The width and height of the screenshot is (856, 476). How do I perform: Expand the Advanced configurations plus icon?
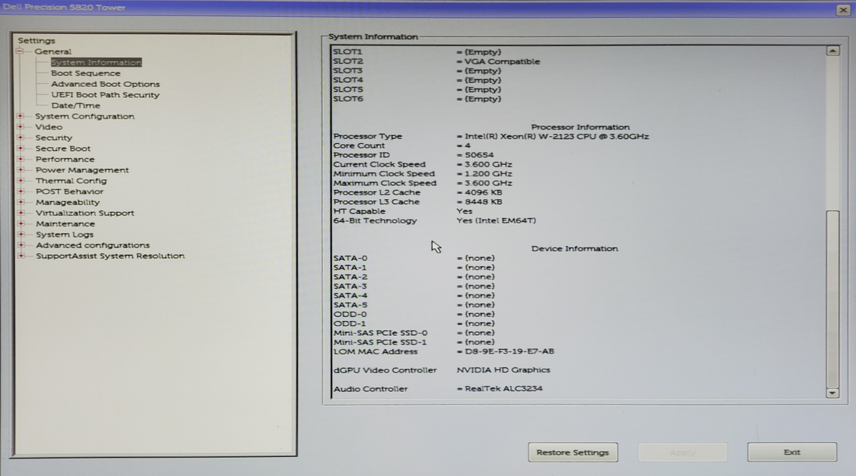tap(20, 245)
